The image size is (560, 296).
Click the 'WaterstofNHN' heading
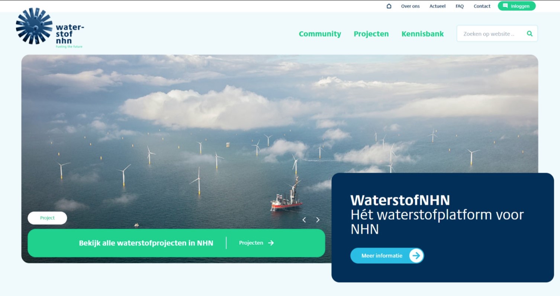400,200
